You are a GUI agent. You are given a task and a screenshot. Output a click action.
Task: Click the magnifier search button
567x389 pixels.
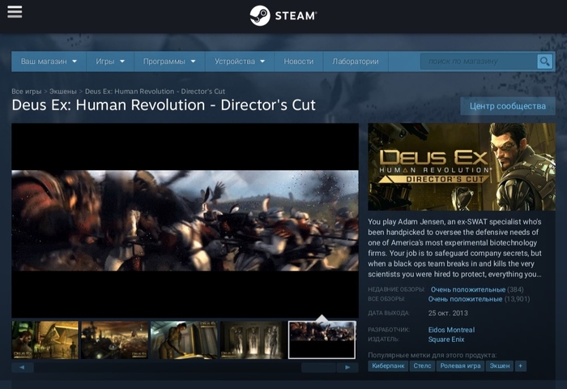pos(544,62)
